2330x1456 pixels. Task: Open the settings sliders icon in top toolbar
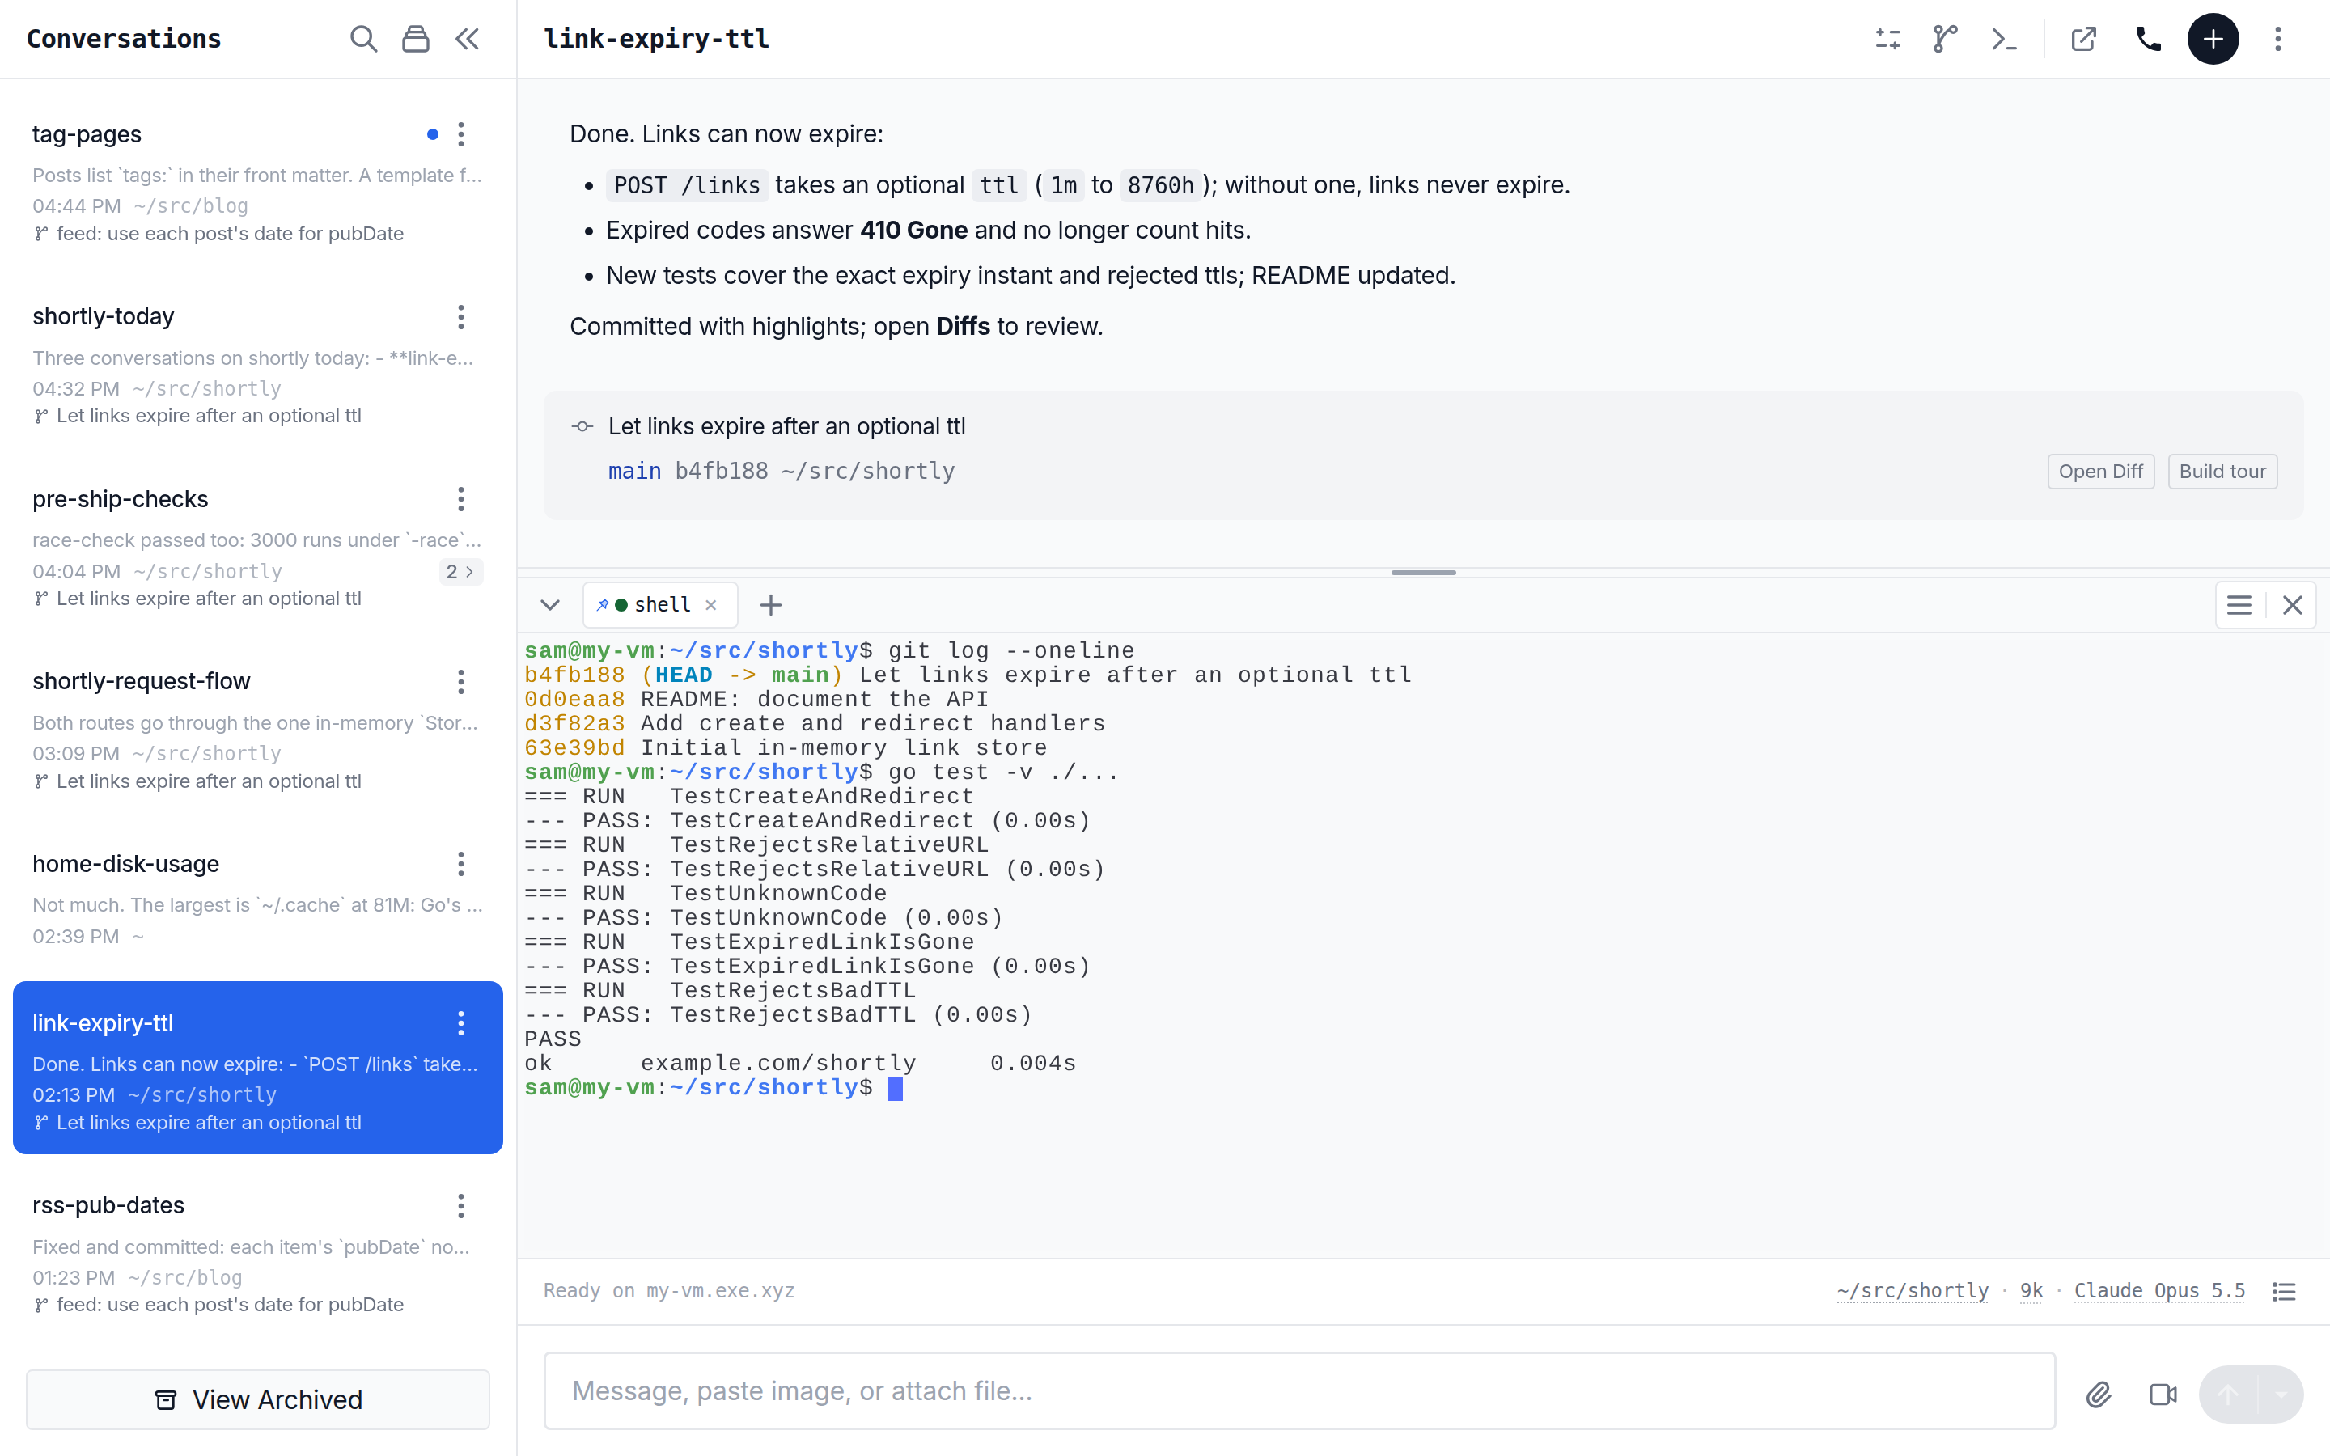[1888, 39]
